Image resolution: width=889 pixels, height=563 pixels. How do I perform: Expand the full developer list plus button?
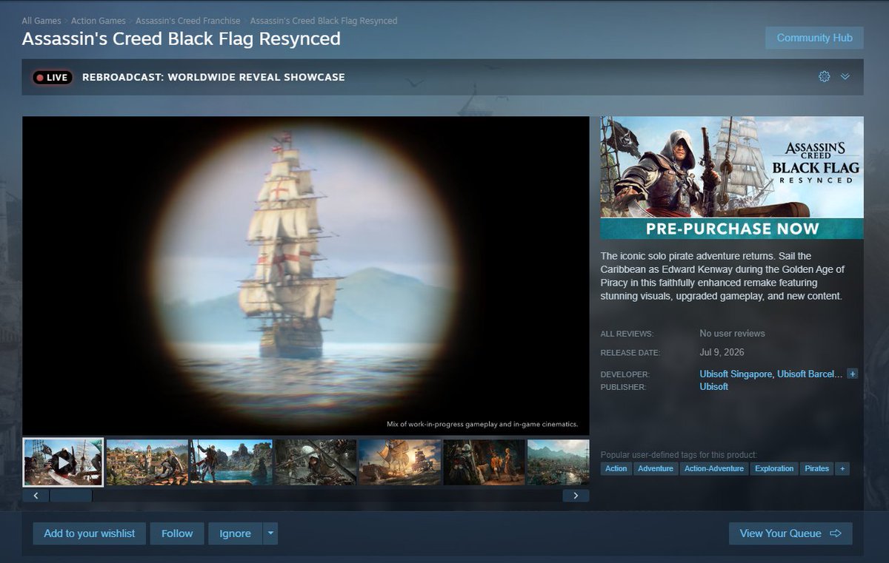pyautogui.click(x=853, y=374)
